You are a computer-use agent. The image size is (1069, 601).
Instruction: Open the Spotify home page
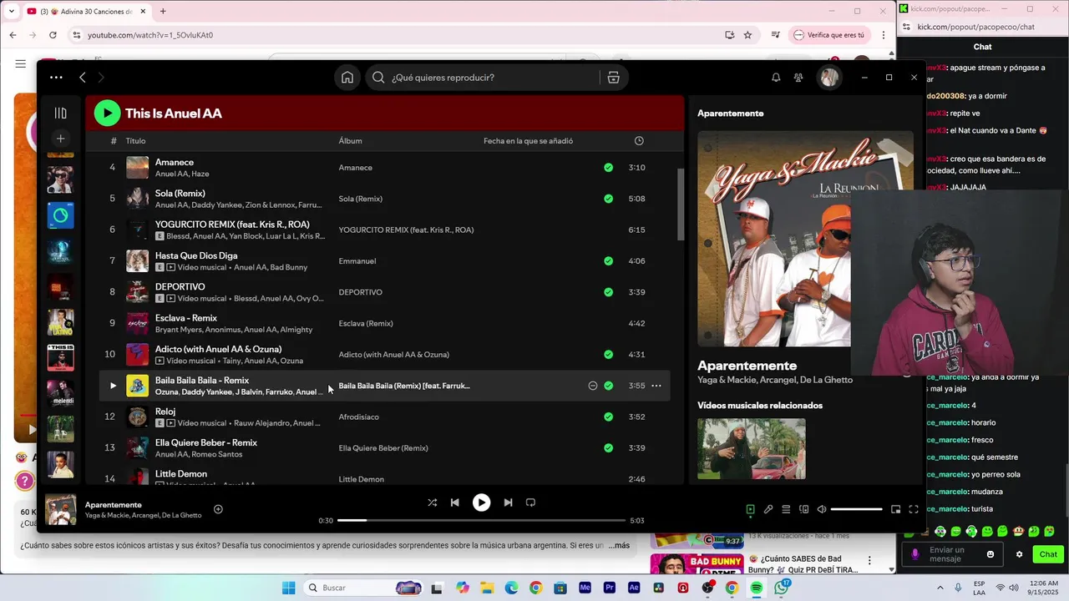pos(347,78)
